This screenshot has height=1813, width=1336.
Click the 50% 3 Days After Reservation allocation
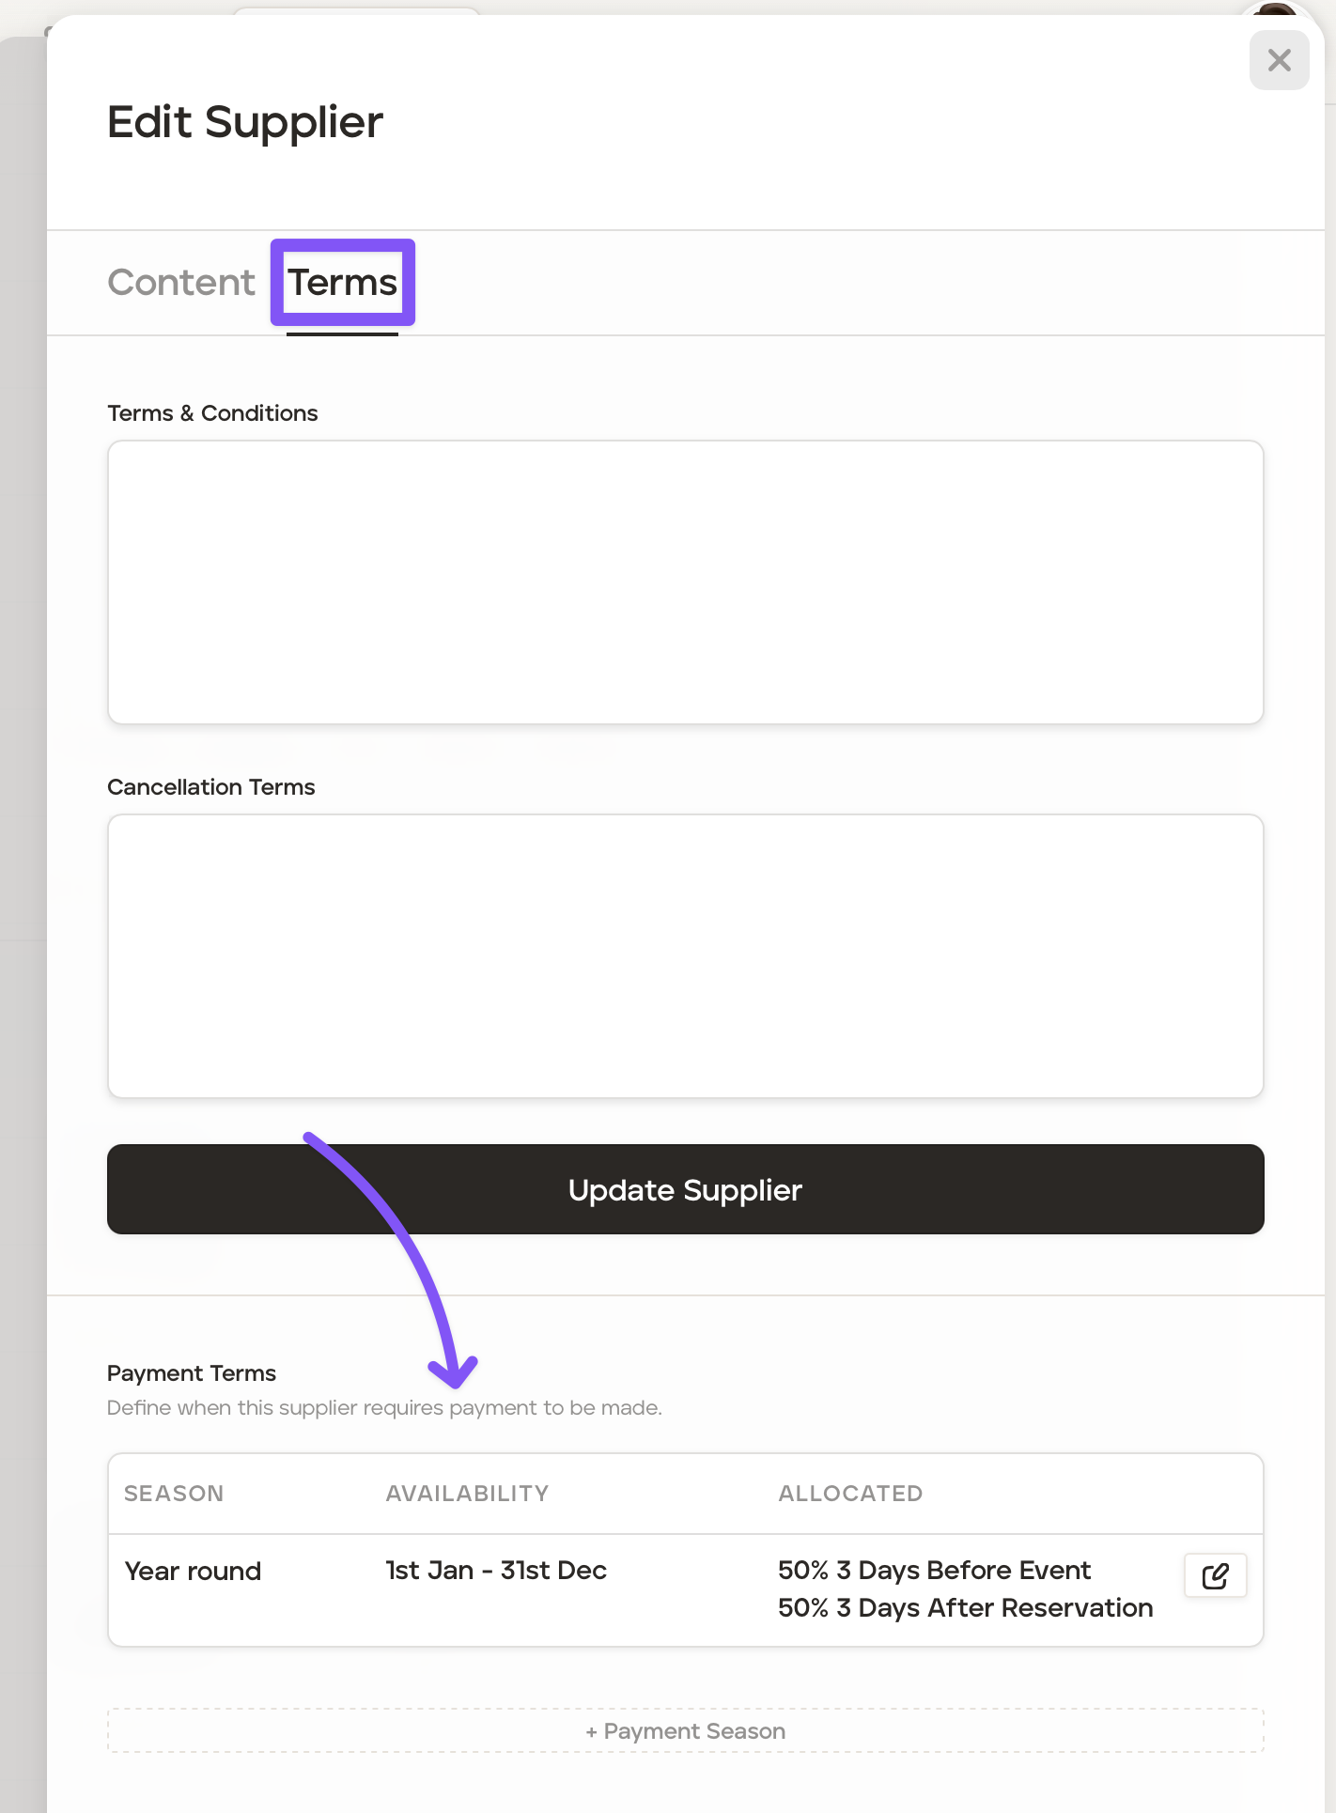(965, 1608)
